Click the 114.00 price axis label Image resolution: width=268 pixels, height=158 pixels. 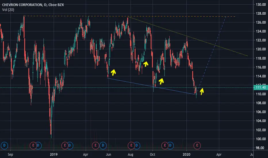[261, 76]
